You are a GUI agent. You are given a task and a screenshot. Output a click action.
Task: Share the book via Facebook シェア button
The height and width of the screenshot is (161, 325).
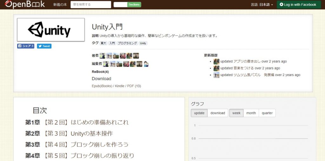coord(26,46)
